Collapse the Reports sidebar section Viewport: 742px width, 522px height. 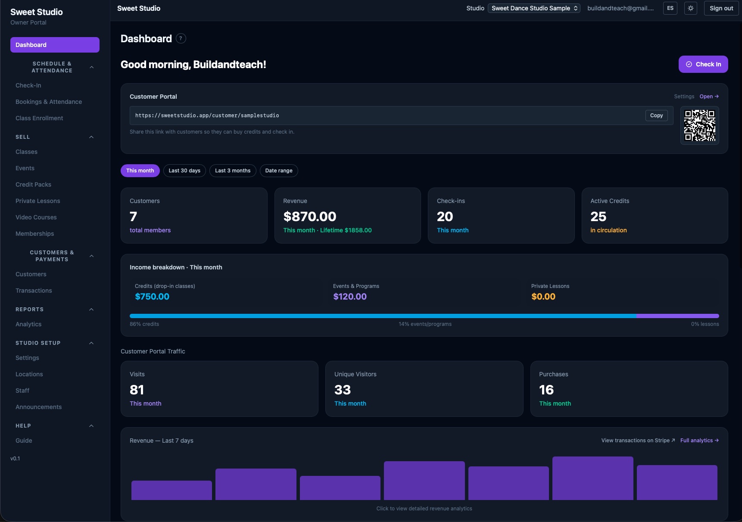click(91, 309)
